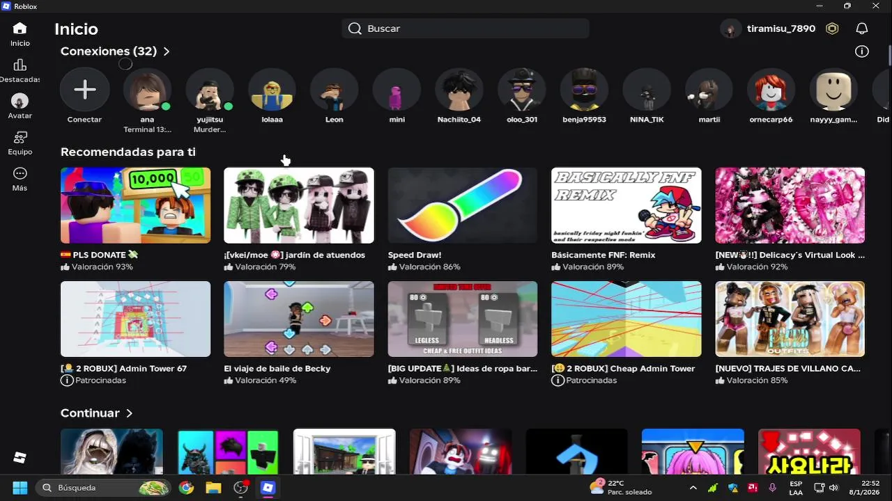Open Ideas de ropa bar... thumbnail
The width and height of the screenshot is (892, 501).
463,319
